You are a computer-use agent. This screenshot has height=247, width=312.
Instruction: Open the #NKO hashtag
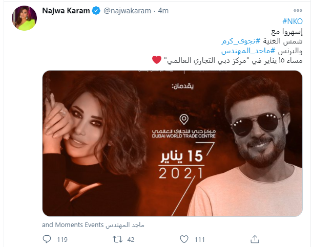293,21
